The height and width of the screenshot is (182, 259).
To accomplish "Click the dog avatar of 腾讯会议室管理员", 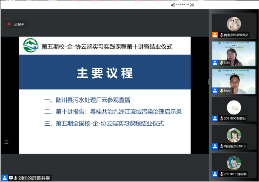I will click(234, 24).
